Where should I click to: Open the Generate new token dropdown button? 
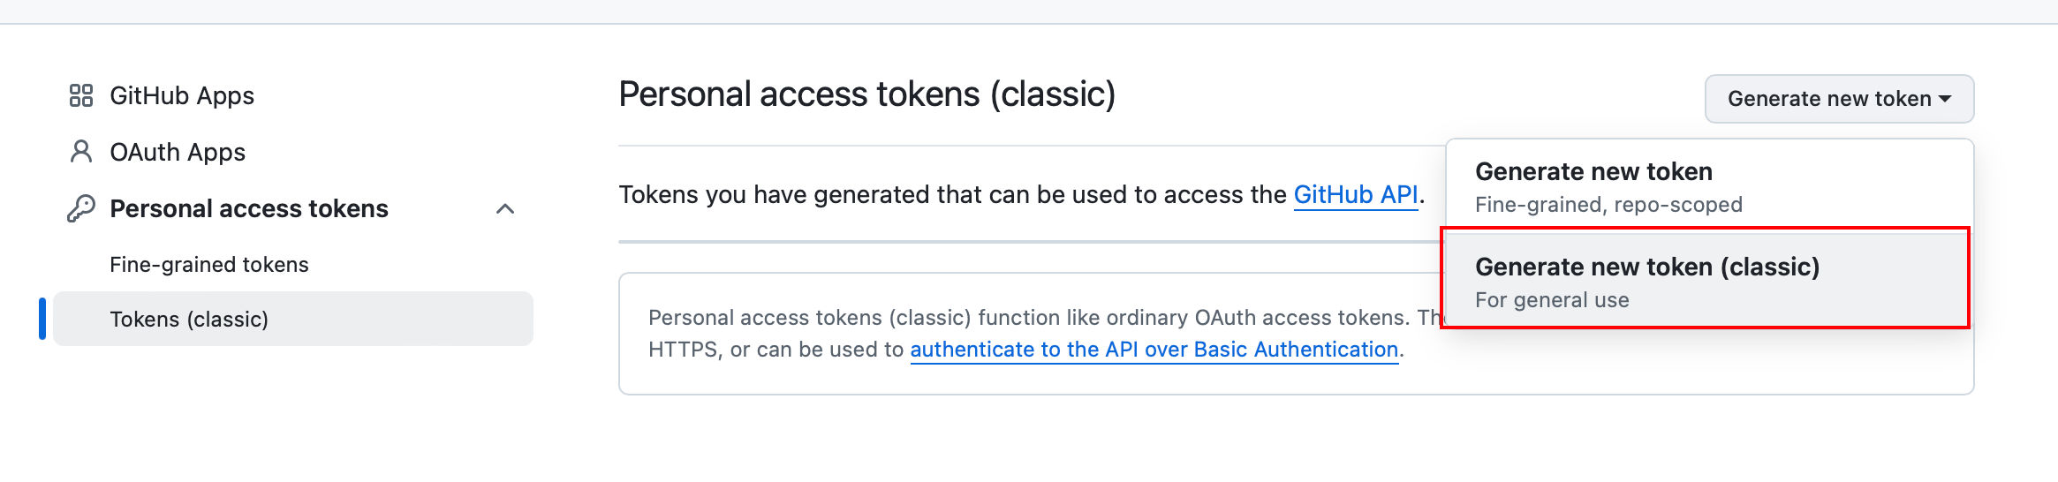[1828, 99]
